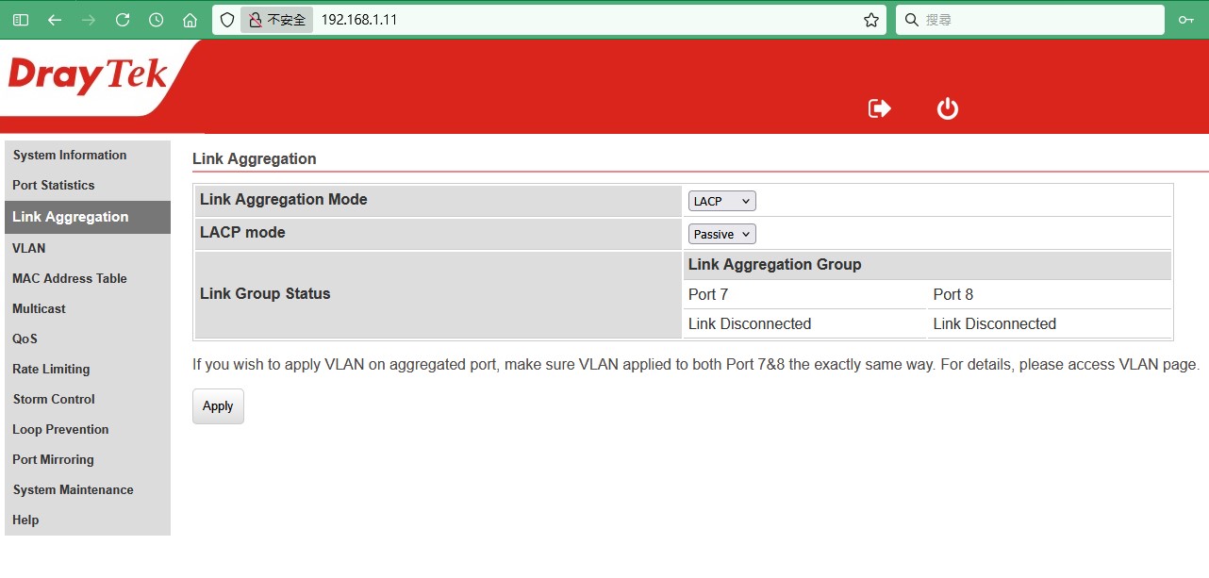The height and width of the screenshot is (578, 1209).
Task: Navigate to Port Mirroring page
Action: pos(53,459)
